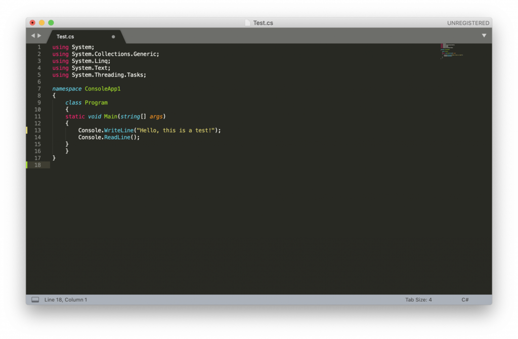Click the Line 18, Column 1 status text
Image resolution: width=518 pixels, height=339 pixels.
[x=66, y=299]
